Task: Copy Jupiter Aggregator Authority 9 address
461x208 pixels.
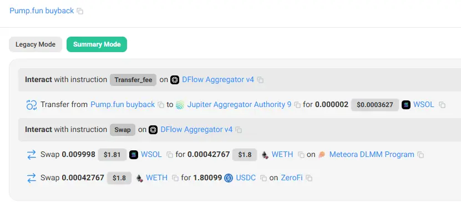Action: pos(297,105)
